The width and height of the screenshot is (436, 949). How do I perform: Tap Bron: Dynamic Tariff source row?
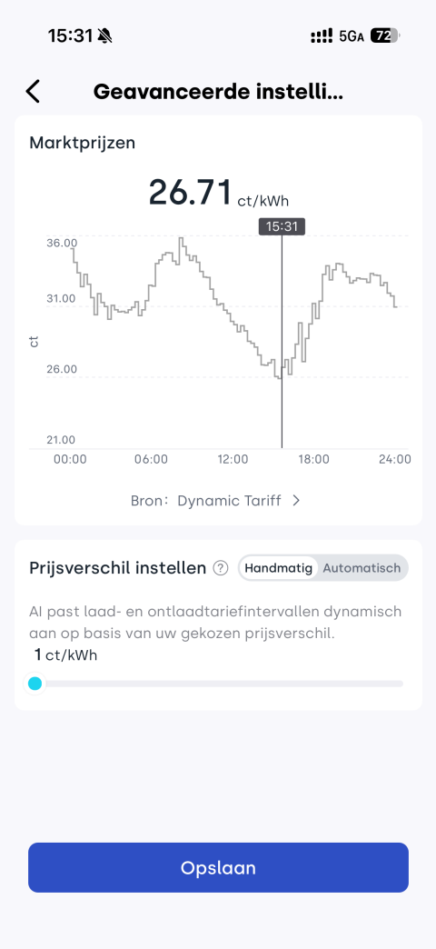click(x=215, y=501)
